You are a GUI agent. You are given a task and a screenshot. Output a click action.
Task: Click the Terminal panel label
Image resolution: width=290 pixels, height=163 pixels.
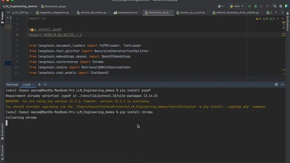click(12, 85)
